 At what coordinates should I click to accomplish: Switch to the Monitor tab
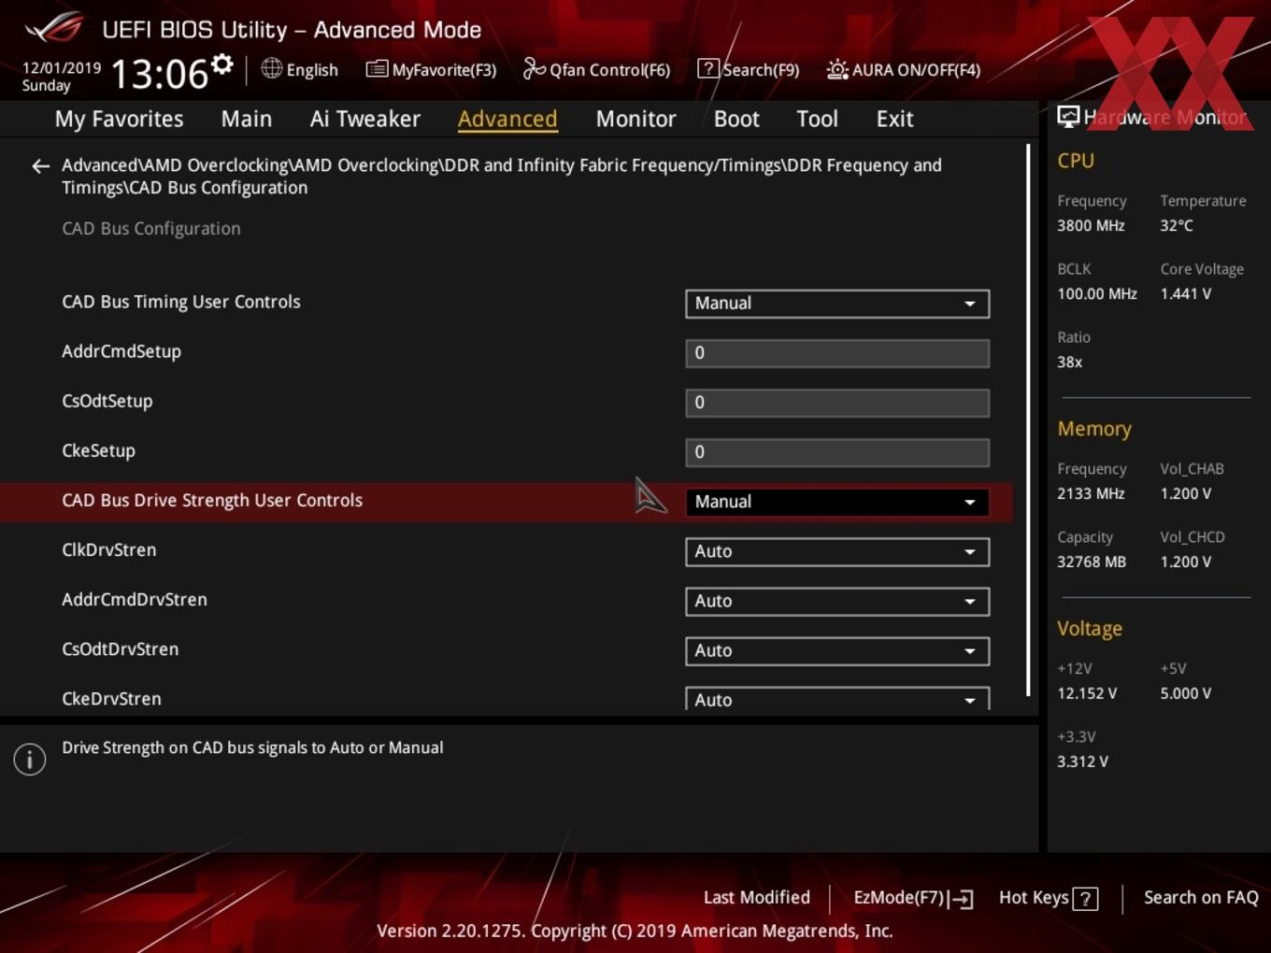tap(635, 119)
